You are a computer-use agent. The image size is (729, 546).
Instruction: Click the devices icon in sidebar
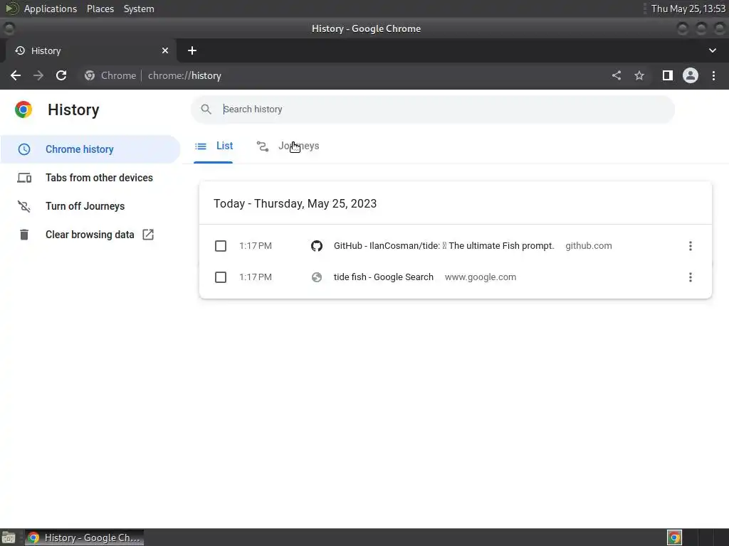pyautogui.click(x=24, y=178)
